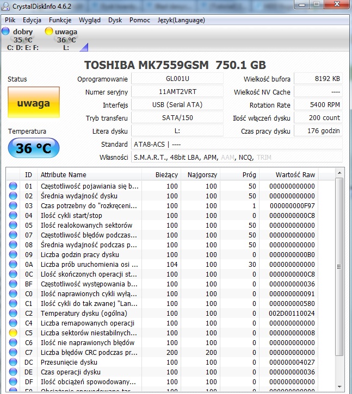Click raw value 000000004027
Screen dimensions: 352x394
(x=292, y=362)
